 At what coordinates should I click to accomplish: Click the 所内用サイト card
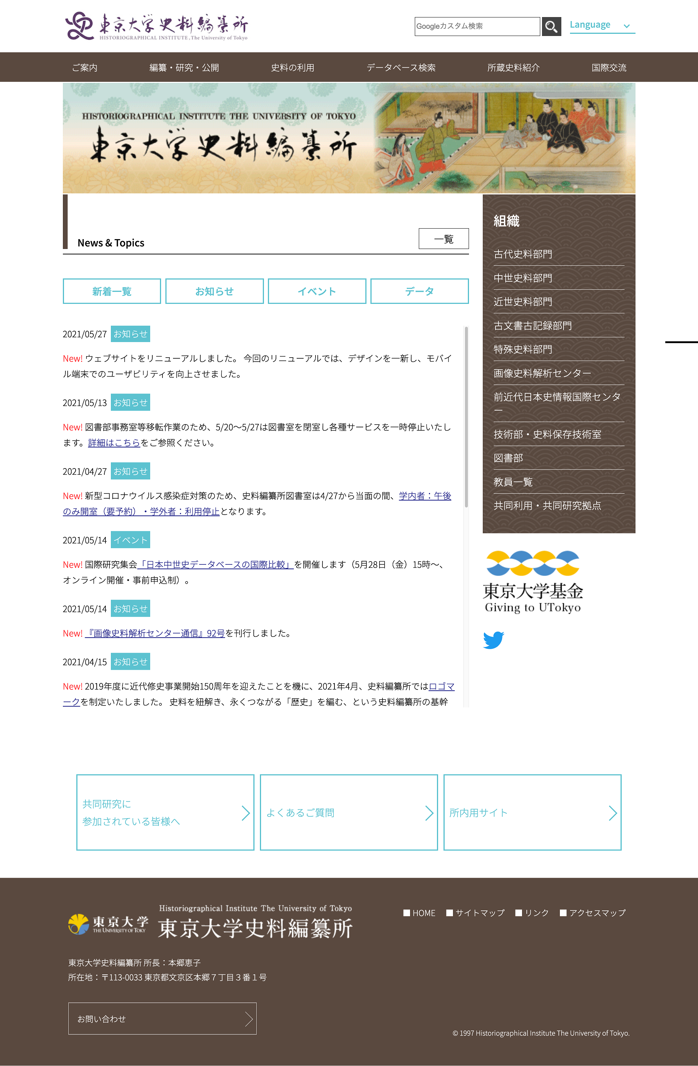click(532, 812)
